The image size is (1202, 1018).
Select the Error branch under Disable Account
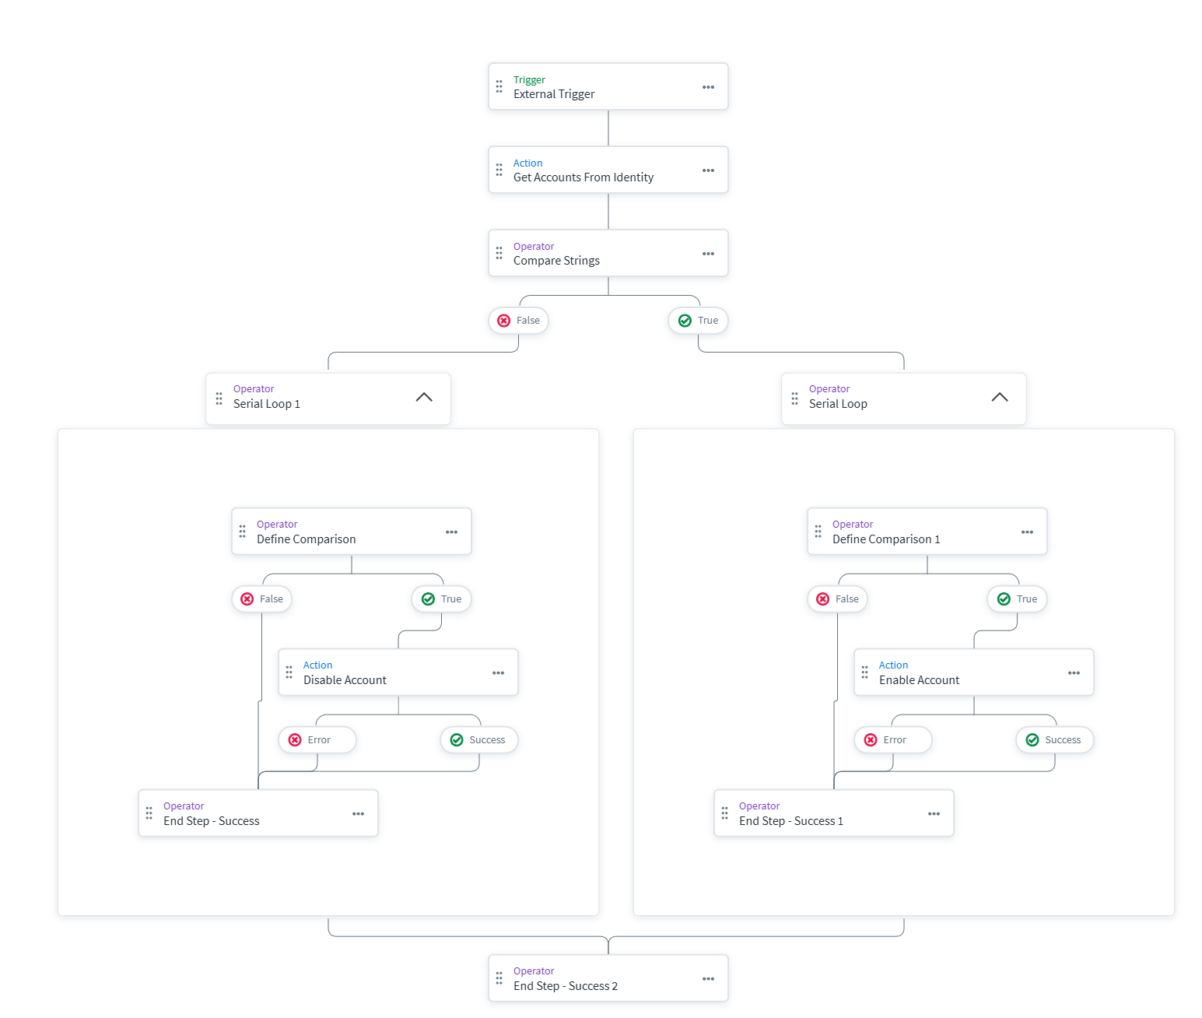[317, 740]
